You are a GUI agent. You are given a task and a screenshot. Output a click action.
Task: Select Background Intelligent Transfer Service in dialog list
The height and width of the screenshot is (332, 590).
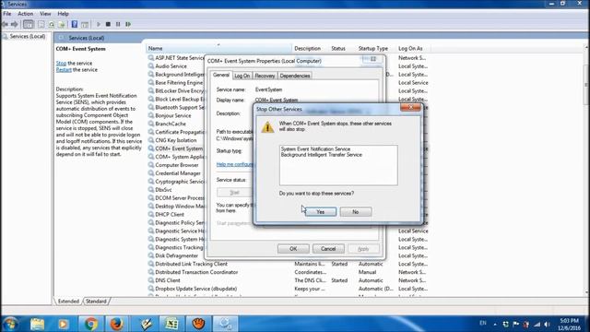tap(322, 155)
